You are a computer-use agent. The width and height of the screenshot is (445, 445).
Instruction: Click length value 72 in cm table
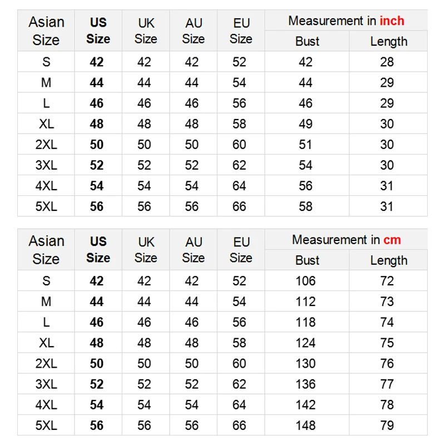pos(387,281)
